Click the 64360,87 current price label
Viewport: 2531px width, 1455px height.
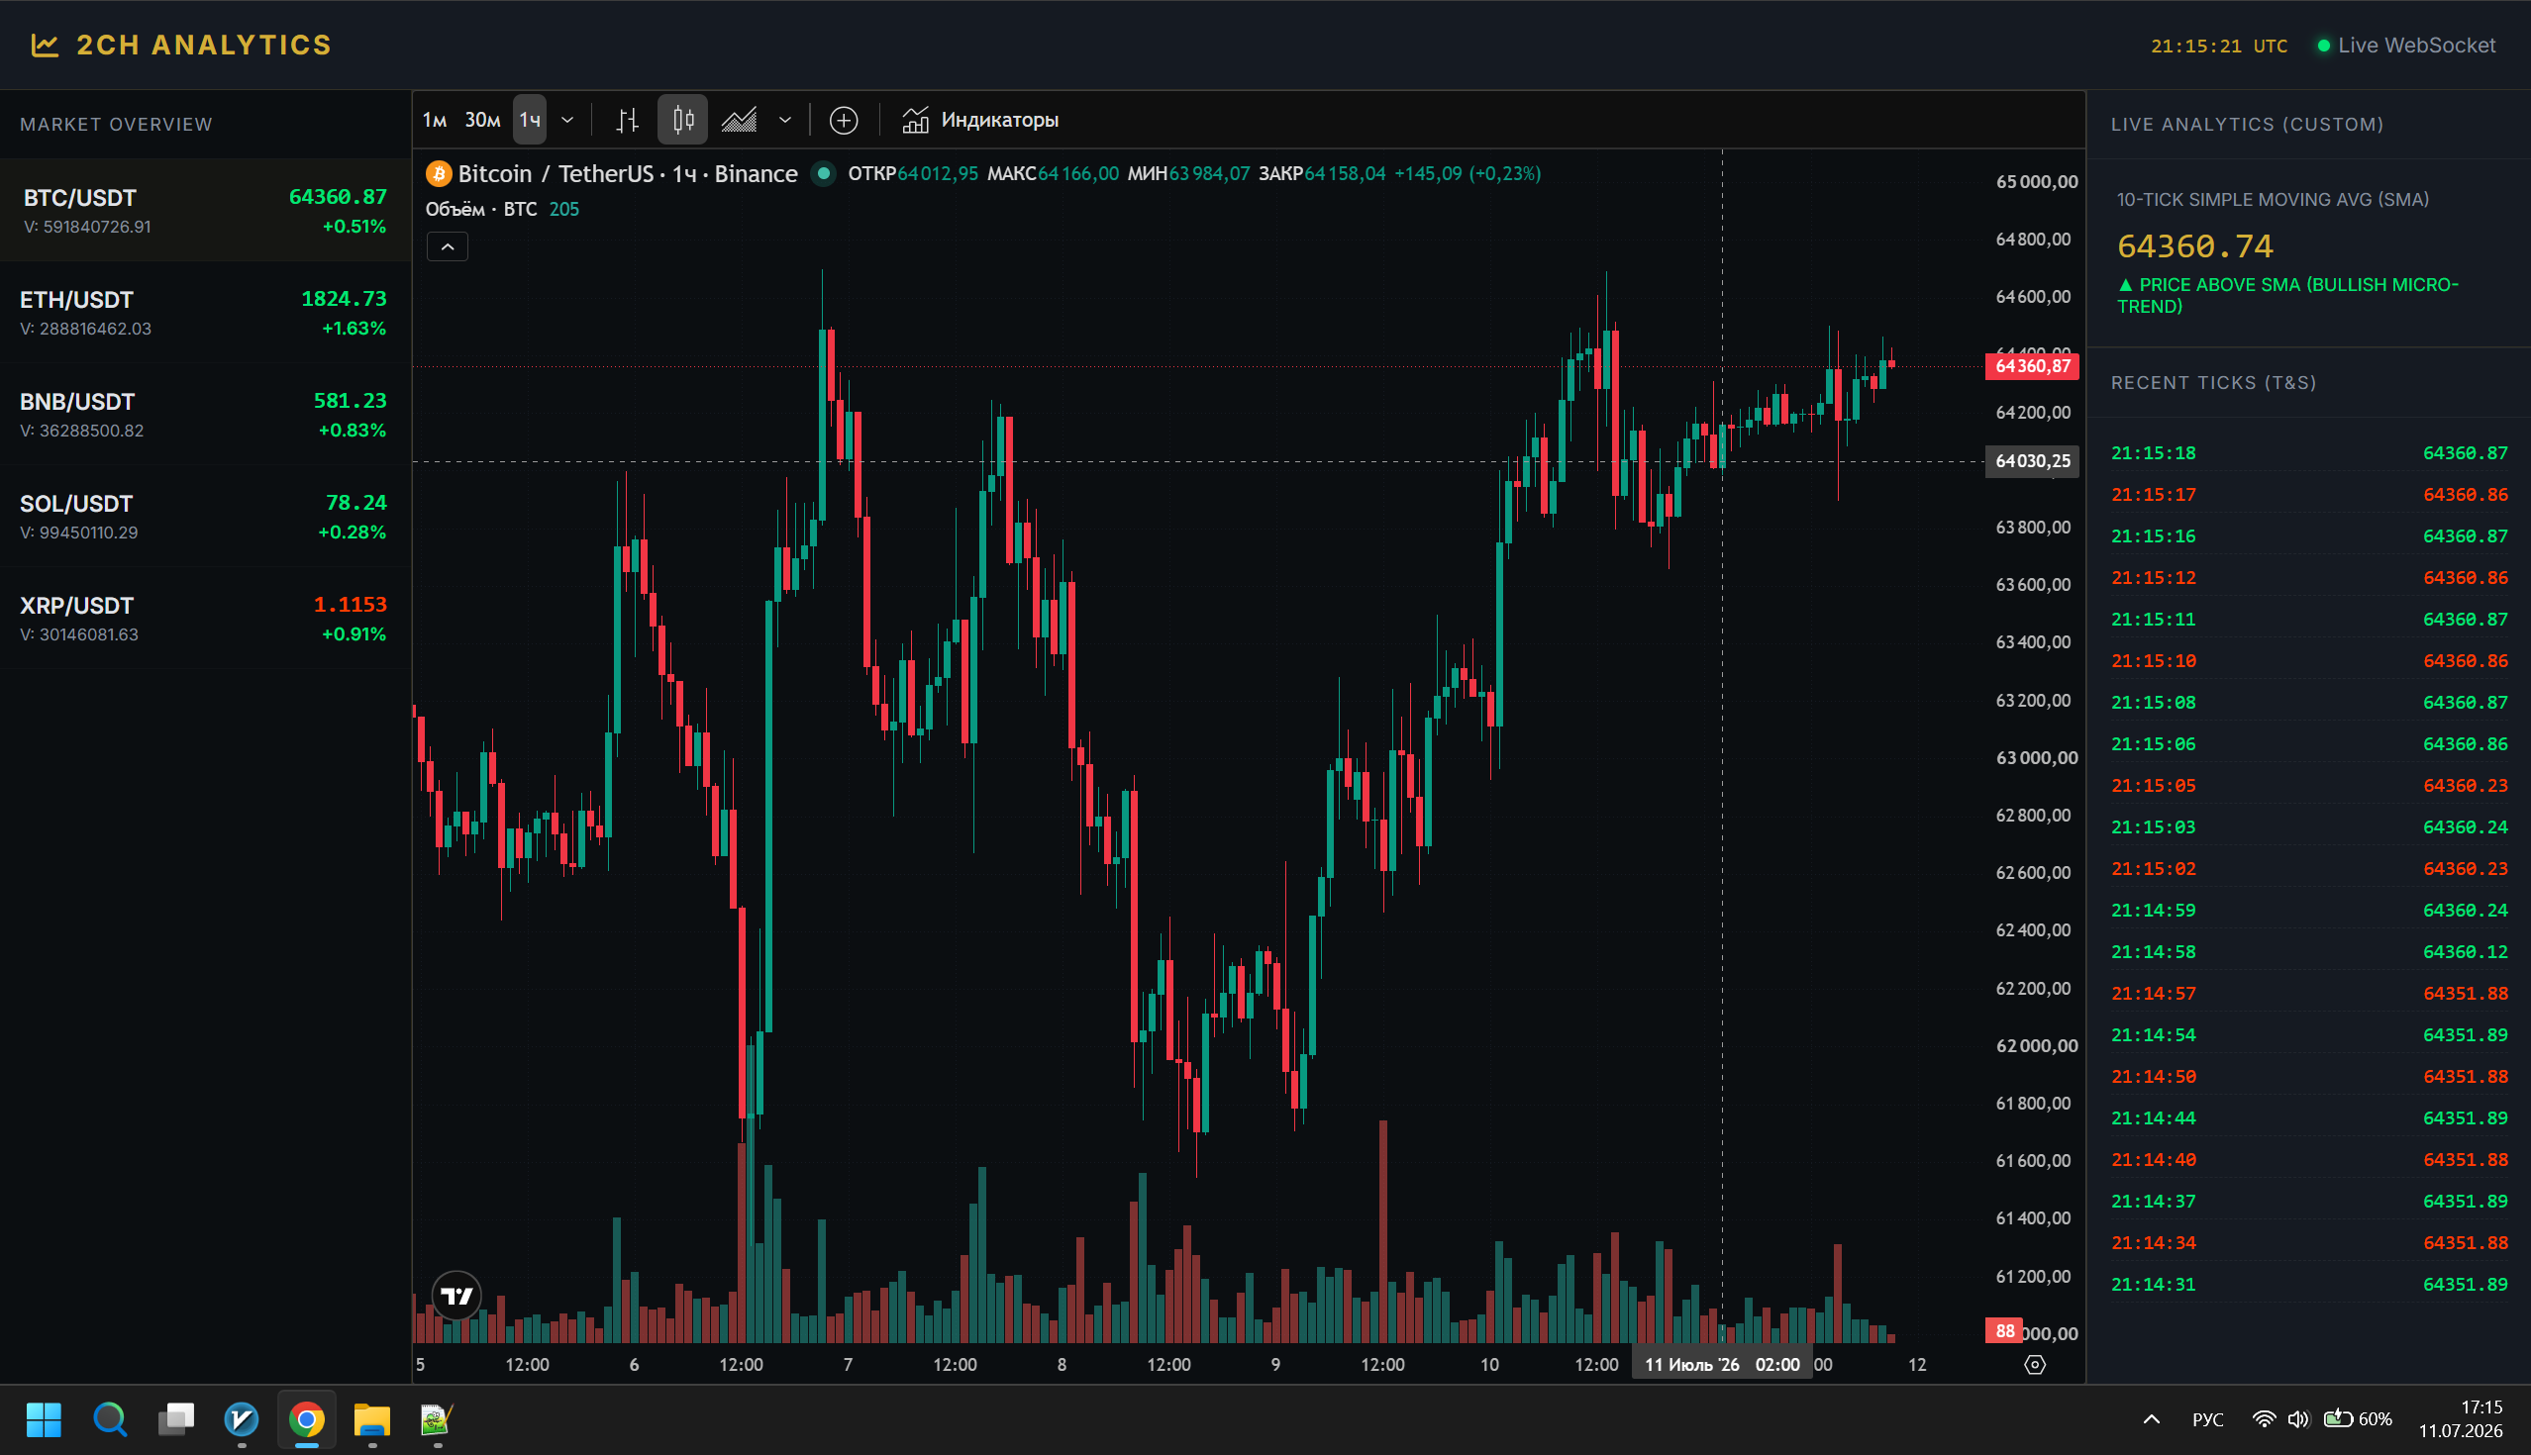pos(2031,366)
